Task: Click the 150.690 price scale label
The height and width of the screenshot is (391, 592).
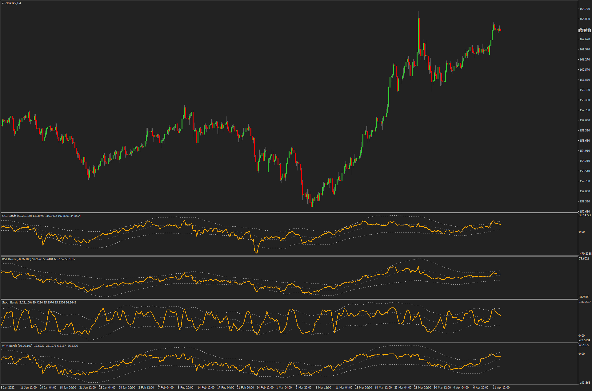Action: [x=585, y=211]
